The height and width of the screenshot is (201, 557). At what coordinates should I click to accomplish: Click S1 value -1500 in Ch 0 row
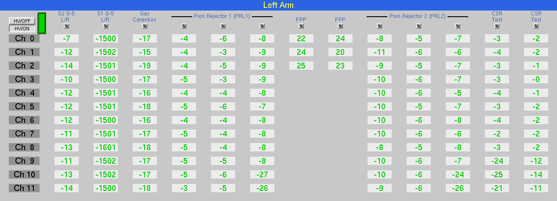(x=106, y=39)
